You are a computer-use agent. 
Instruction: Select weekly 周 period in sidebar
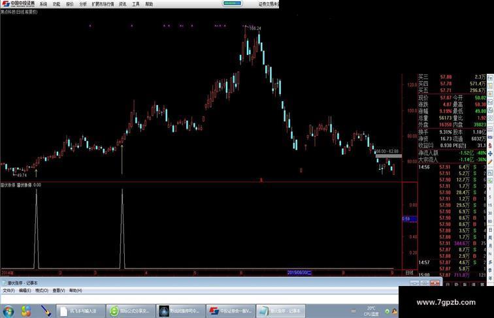[x=490, y=238]
